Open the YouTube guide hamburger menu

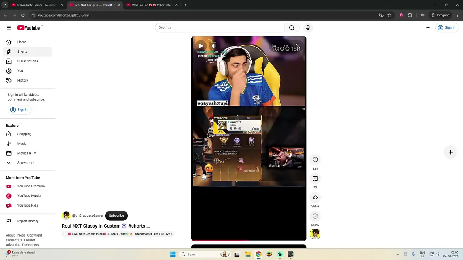pos(9,28)
